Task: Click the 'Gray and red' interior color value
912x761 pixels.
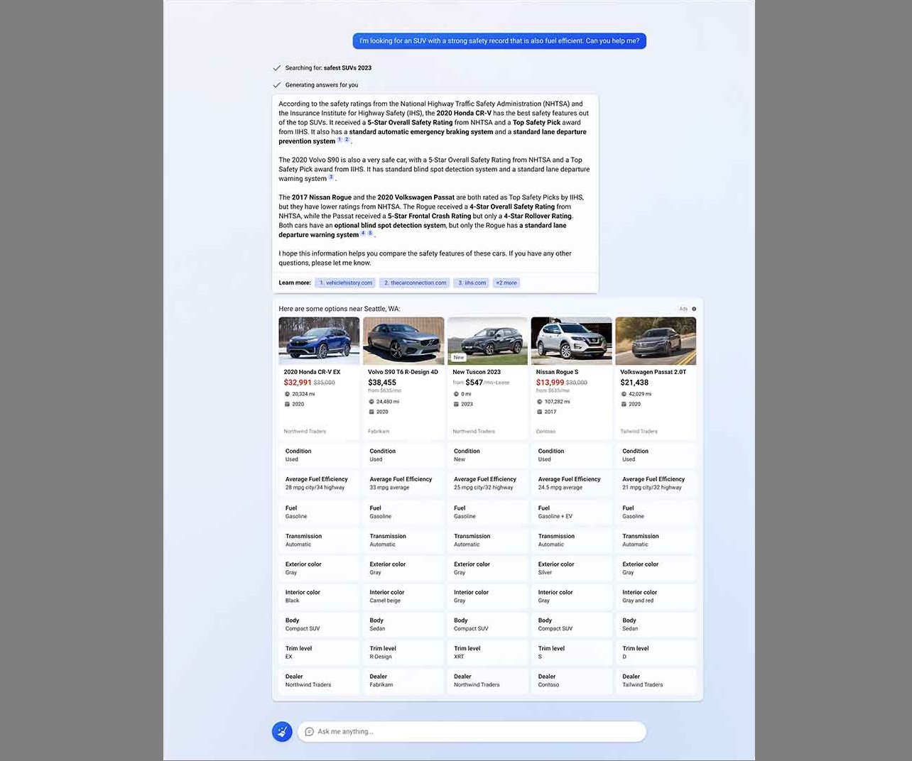Action: (x=638, y=601)
